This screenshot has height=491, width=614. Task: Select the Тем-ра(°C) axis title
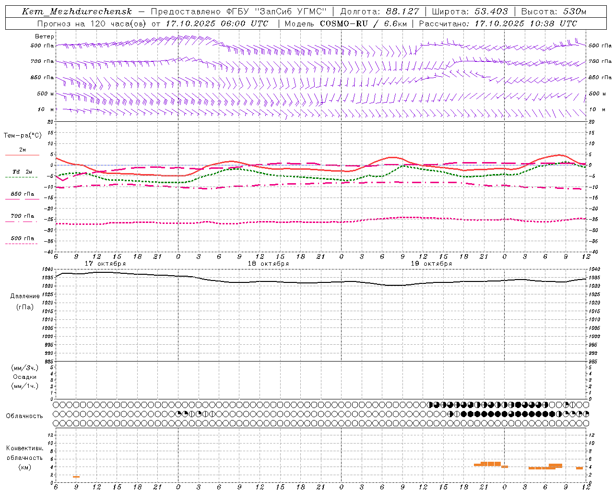point(23,135)
